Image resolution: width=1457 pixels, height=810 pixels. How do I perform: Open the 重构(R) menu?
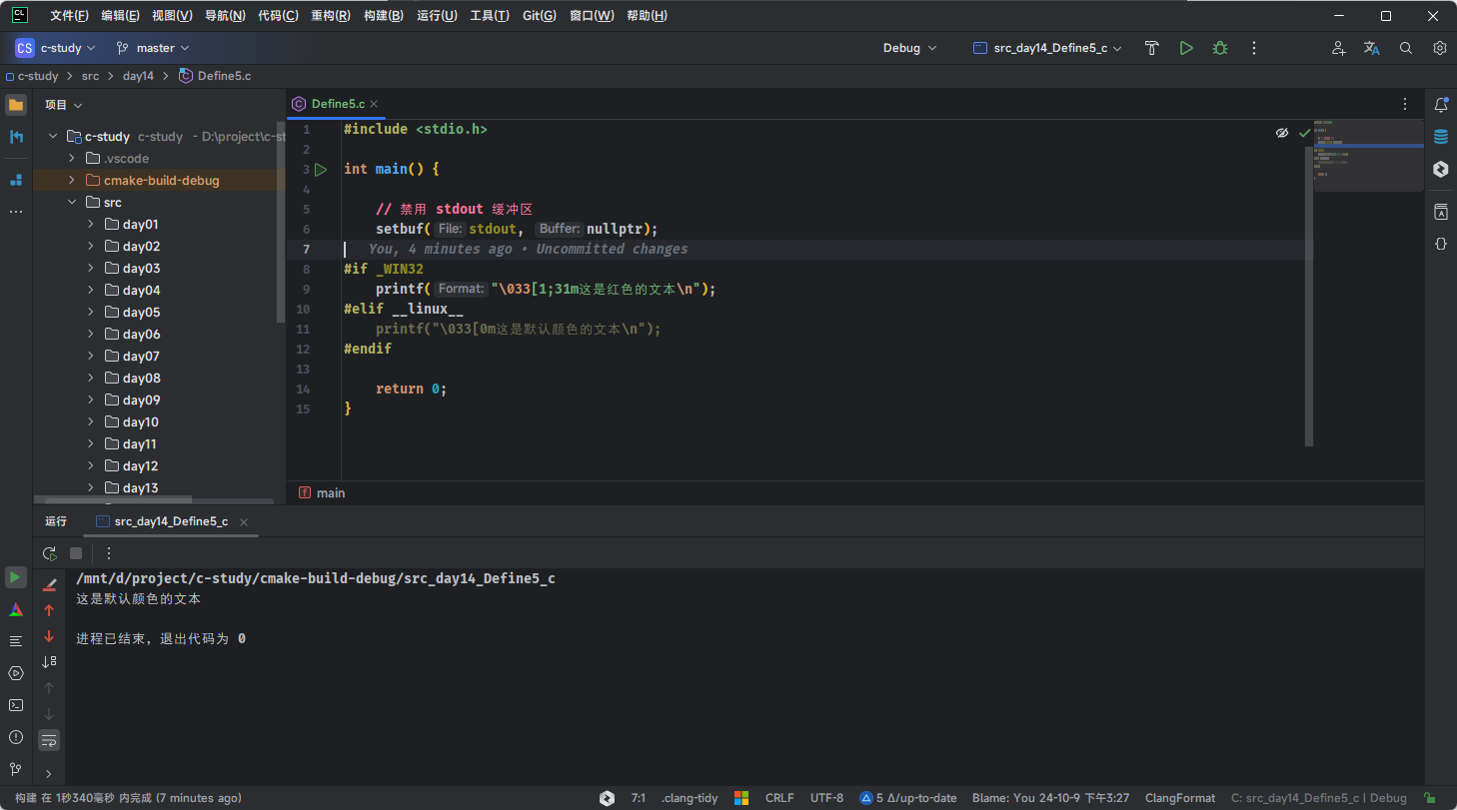330,16
